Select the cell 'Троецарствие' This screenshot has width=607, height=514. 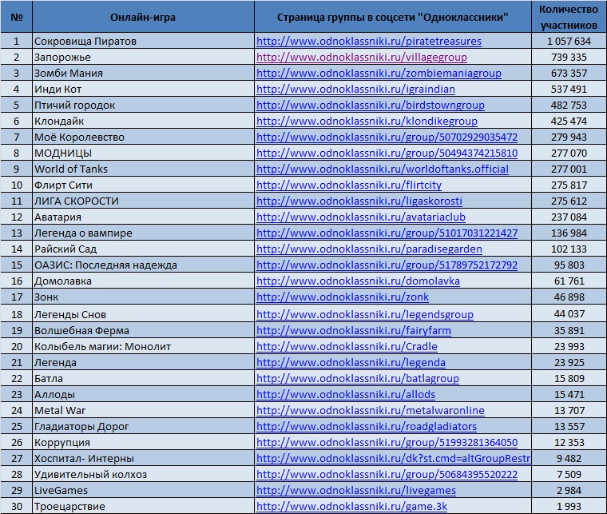click(x=143, y=506)
